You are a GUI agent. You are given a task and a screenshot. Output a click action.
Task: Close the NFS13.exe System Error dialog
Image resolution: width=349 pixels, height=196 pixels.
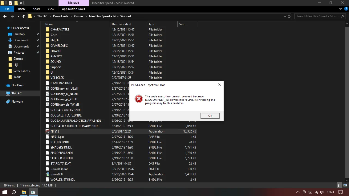(219, 85)
